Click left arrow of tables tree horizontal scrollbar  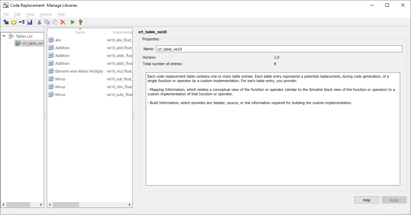coord(3,205)
